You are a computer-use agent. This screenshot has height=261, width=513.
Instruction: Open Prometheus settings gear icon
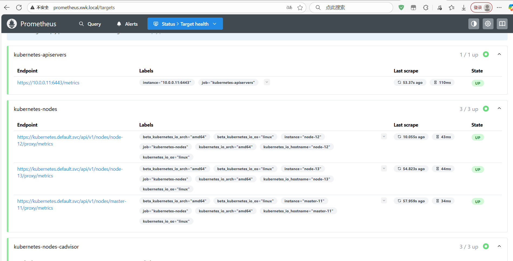click(x=488, y=24)
